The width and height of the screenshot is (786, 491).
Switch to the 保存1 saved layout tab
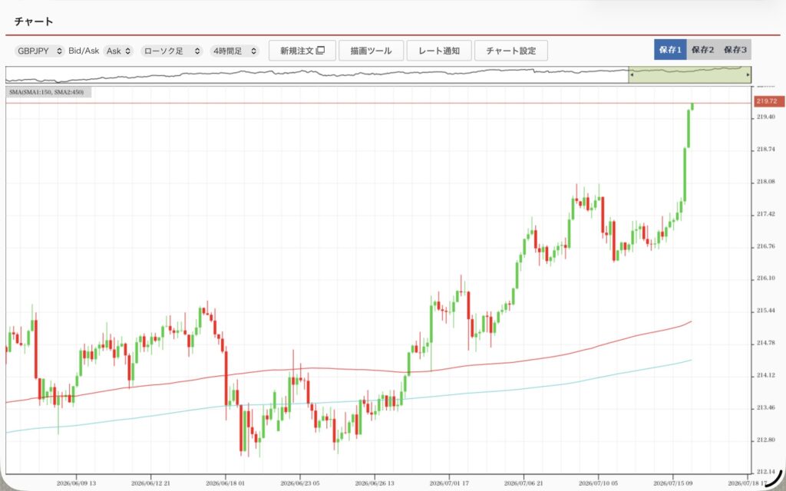[670, 50]
